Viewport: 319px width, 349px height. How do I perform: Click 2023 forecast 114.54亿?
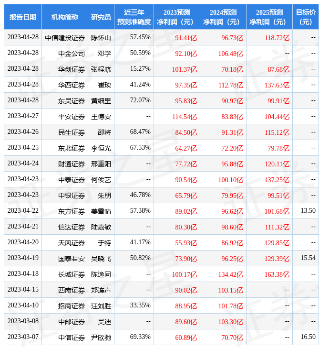[x=185, y=117]
